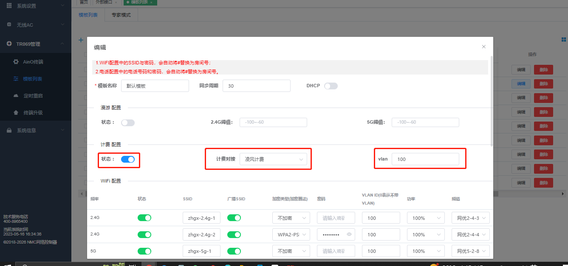
Task: Turn on the 漫游 状态 toggle
Action: click(128, 122)
